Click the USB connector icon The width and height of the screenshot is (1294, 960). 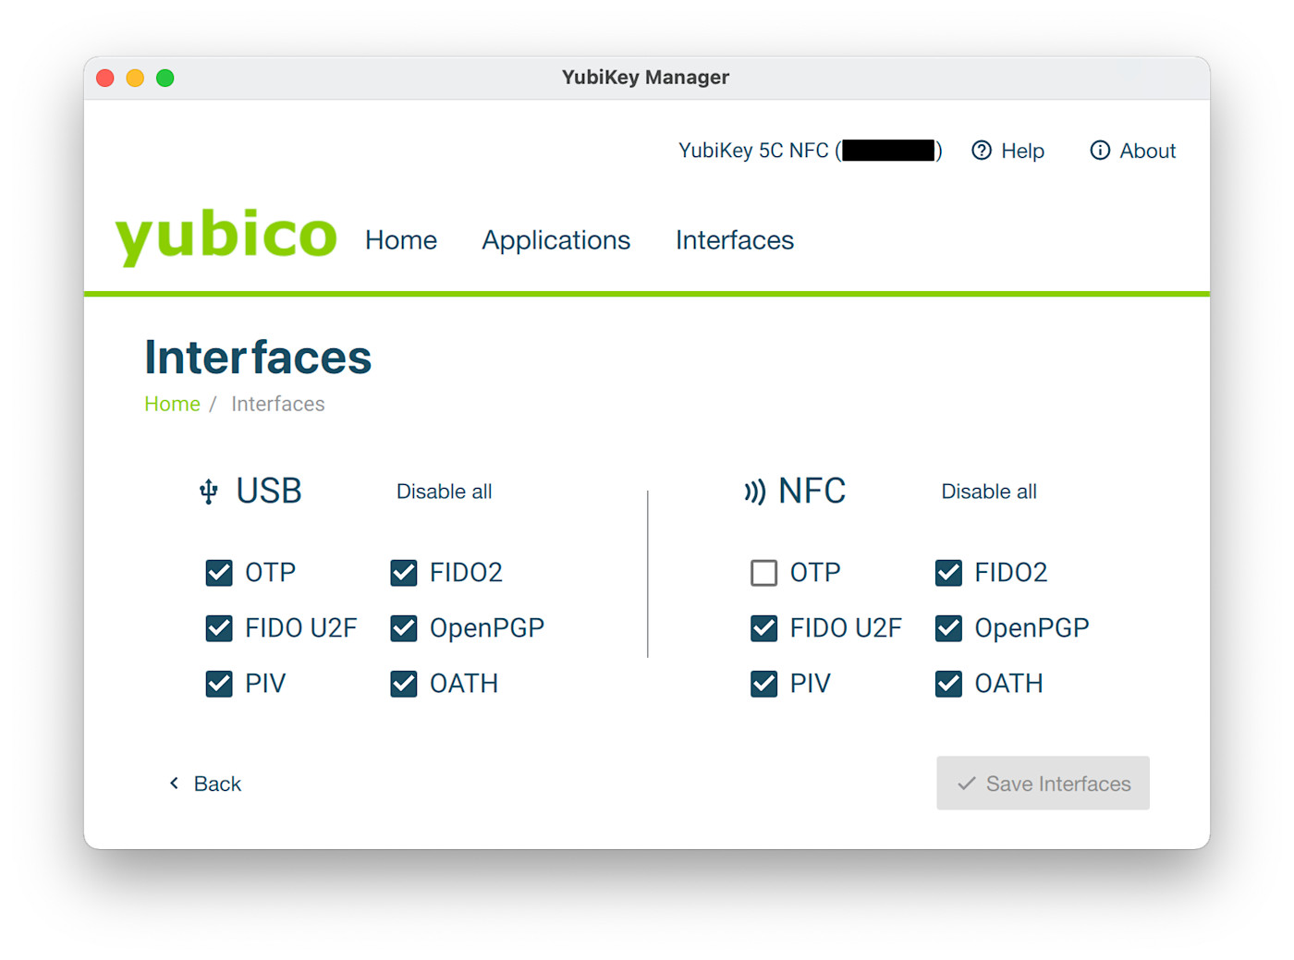[209, 491]
